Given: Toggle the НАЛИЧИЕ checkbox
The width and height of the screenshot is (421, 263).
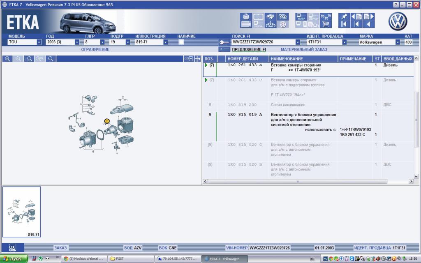Looking at the screenshot, I should click(x=181, y=42).
